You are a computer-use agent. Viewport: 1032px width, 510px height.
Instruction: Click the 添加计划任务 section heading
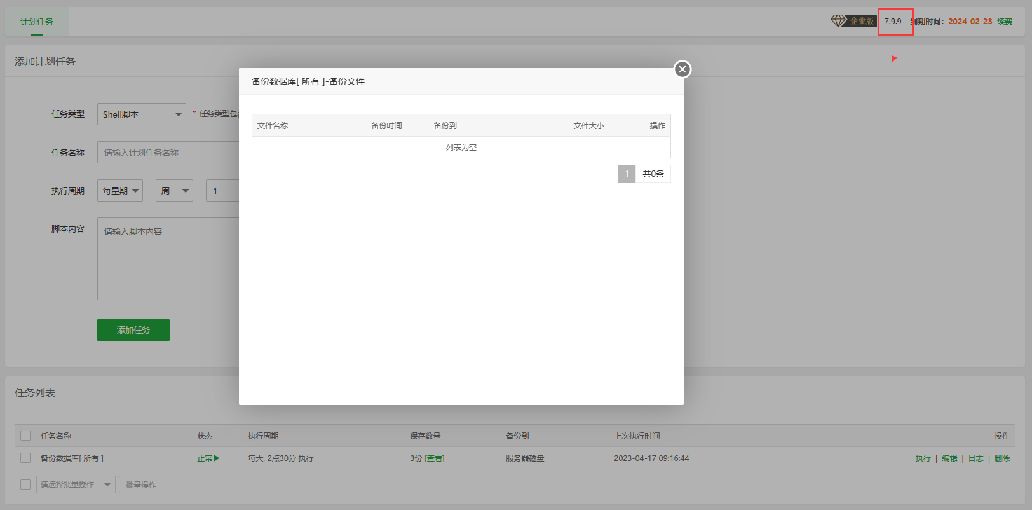(45, 62)
